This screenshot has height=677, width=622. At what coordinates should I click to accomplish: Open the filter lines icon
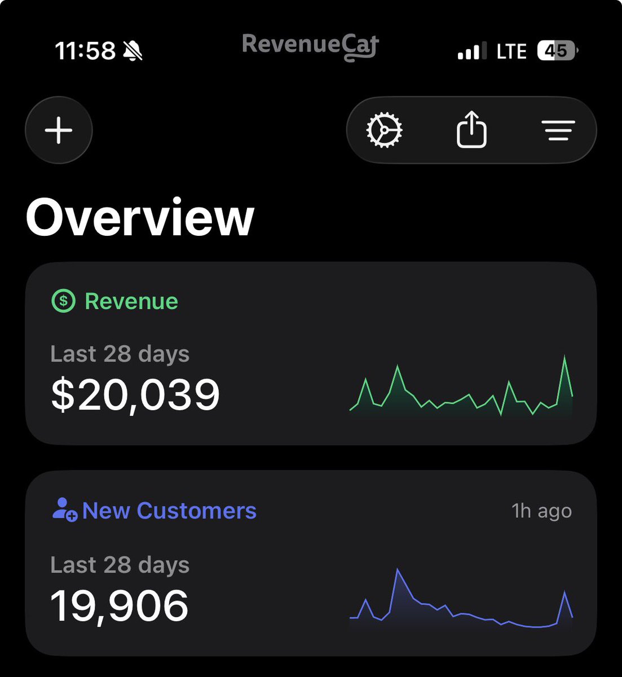coord(559,130)
